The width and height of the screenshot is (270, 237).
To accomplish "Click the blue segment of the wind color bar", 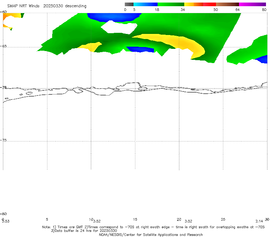I will coord(146,4).
